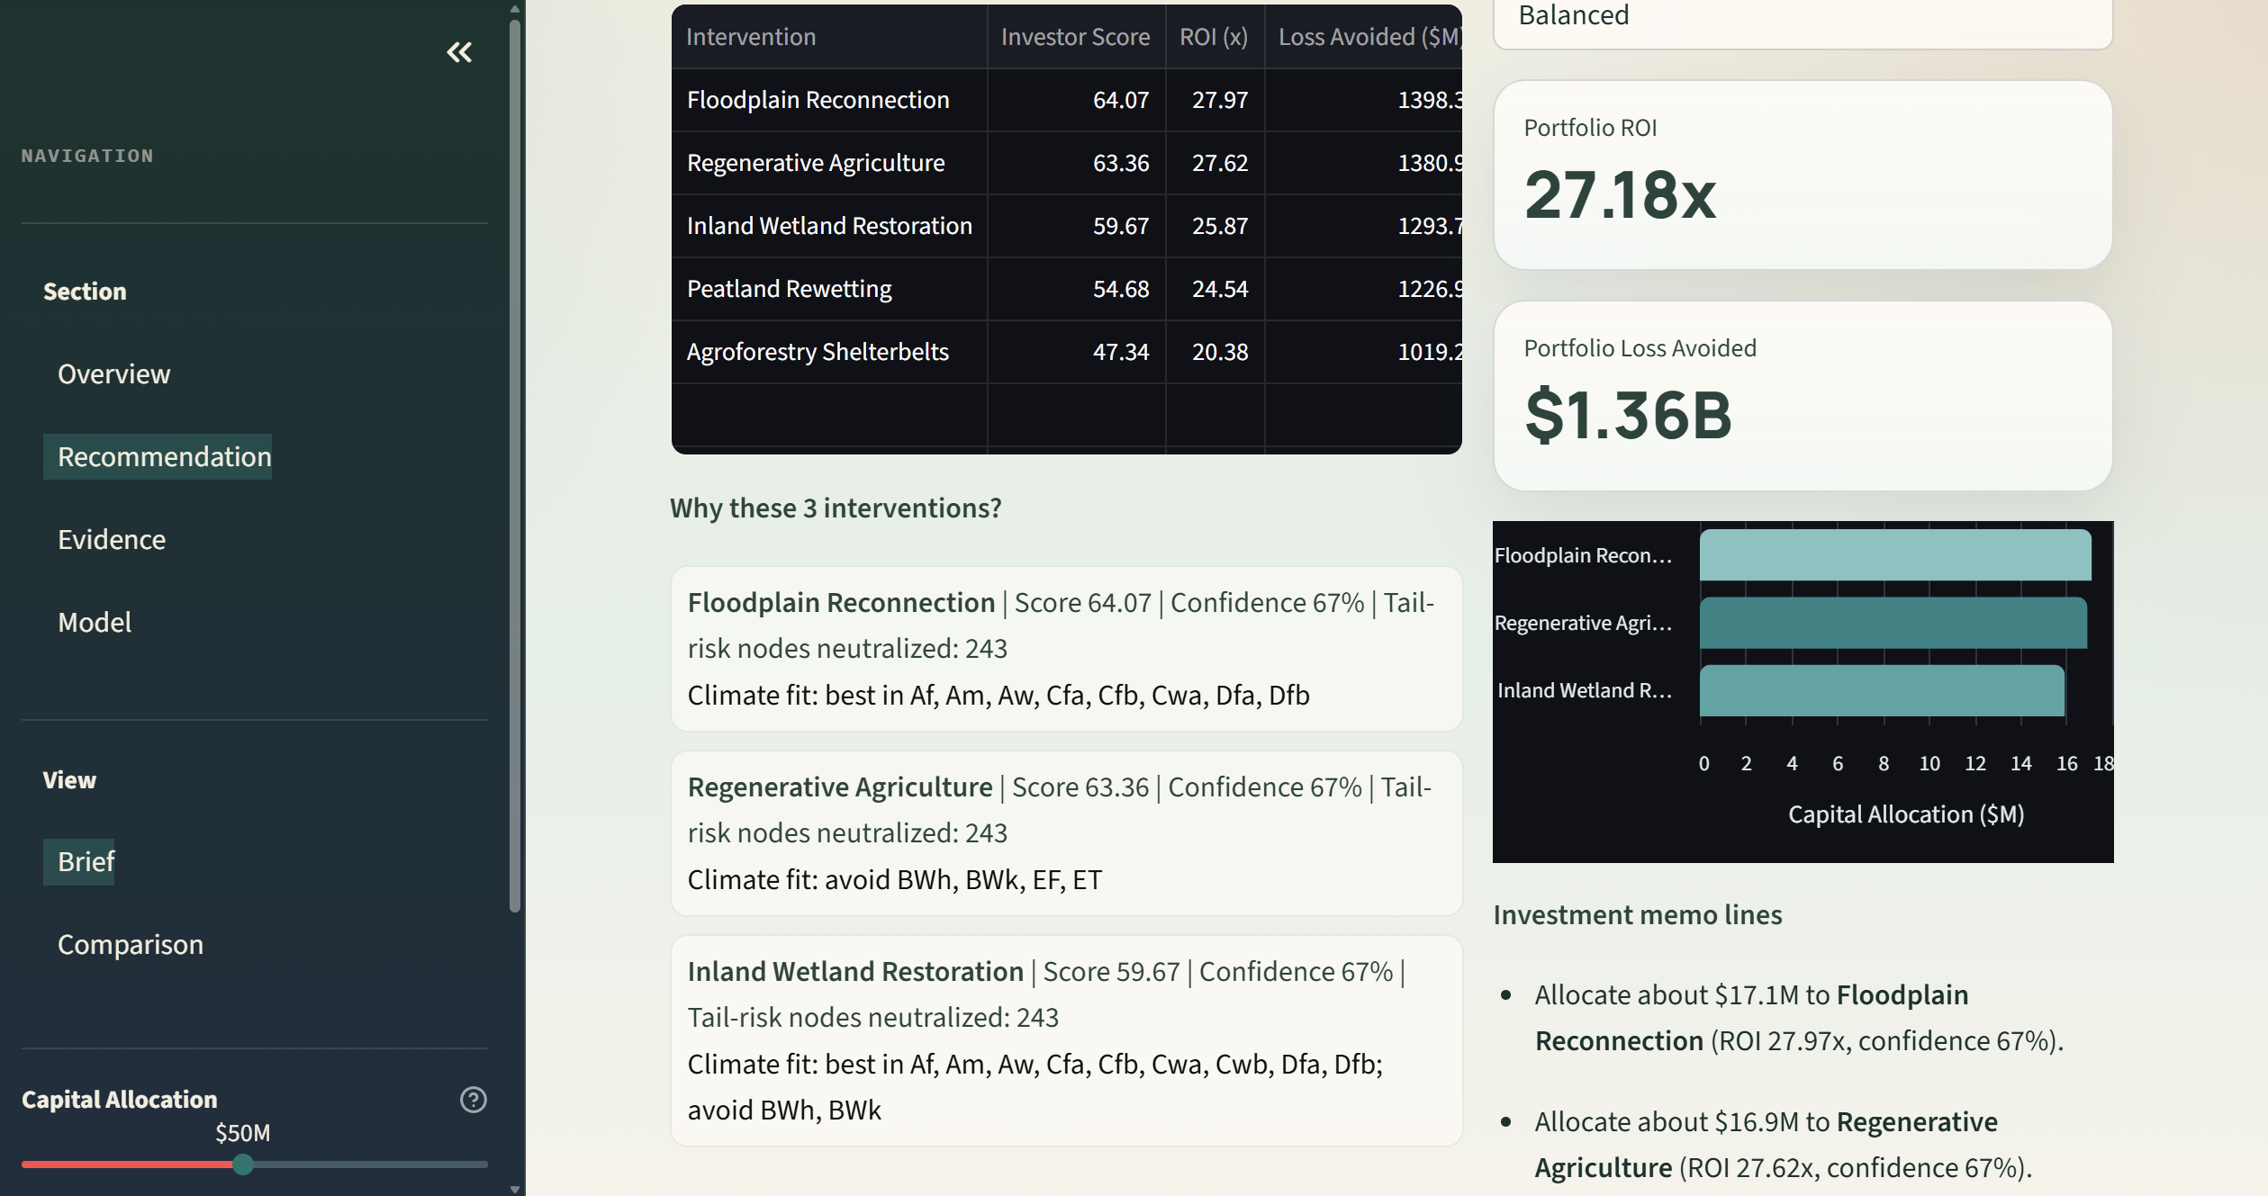Adjust the Capital Allocation slider handle
The image size is (2268, 1196).
pos(243,1165)
